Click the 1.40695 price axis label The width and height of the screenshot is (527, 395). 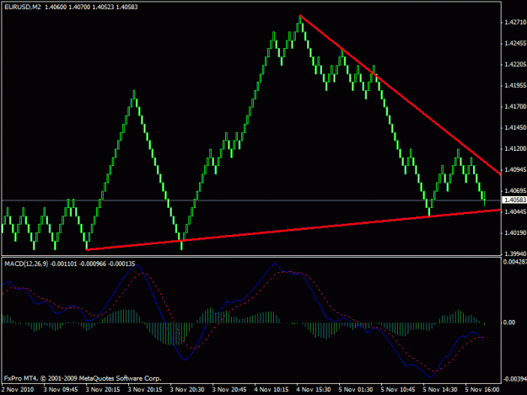click(515, 190)
